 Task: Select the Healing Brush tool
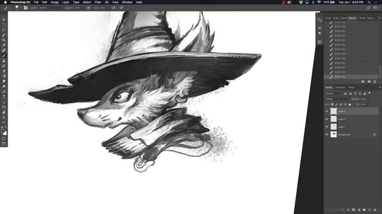(x=4, y=50)
